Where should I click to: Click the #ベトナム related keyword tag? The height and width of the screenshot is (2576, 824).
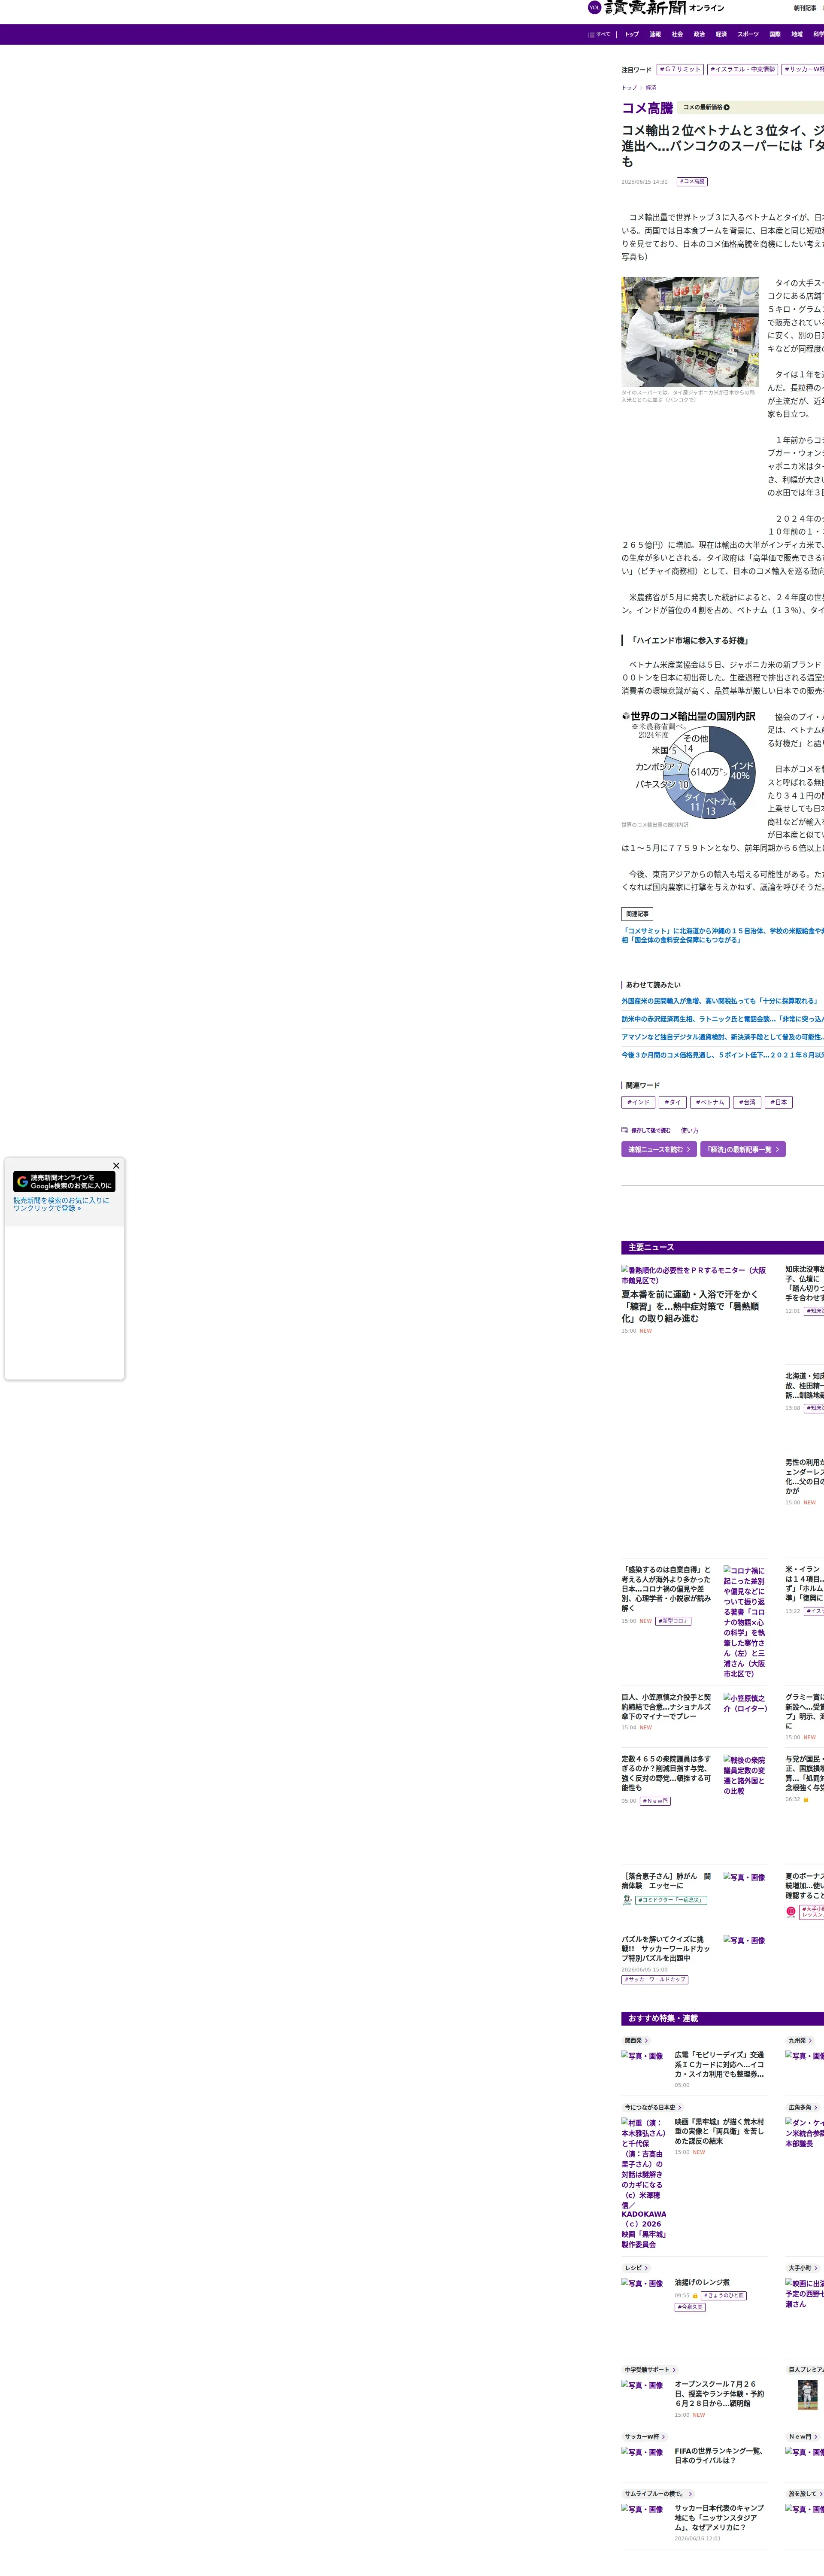(x=710, y=1102)
